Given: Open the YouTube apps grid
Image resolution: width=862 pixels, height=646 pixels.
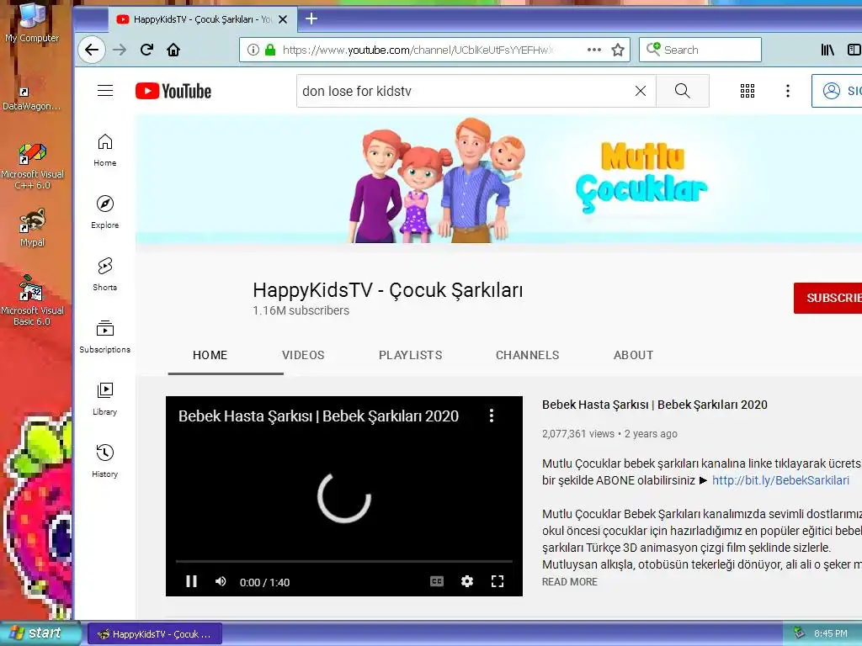Looking at the screenshot, I should (x=748, y=91).
